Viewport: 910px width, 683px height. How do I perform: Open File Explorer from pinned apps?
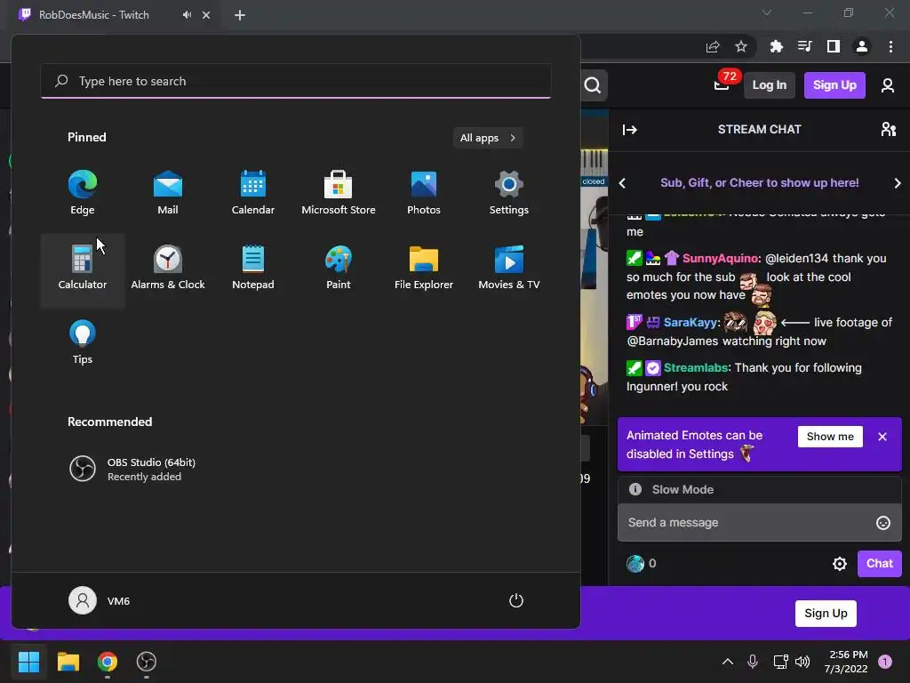click(x=424, y=269)
